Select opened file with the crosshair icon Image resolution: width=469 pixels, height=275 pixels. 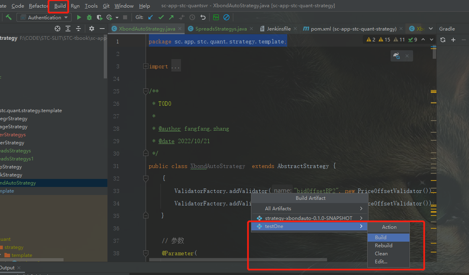[58, 29]
